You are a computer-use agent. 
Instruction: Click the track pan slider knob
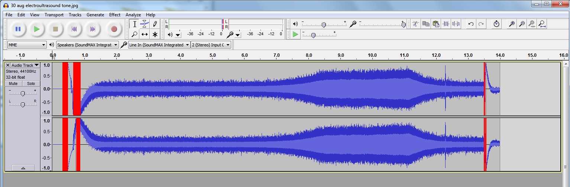[x=23, y=105]
